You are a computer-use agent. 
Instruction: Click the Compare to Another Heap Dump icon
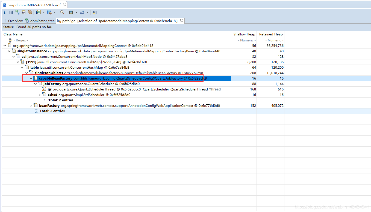coord(95,12)
